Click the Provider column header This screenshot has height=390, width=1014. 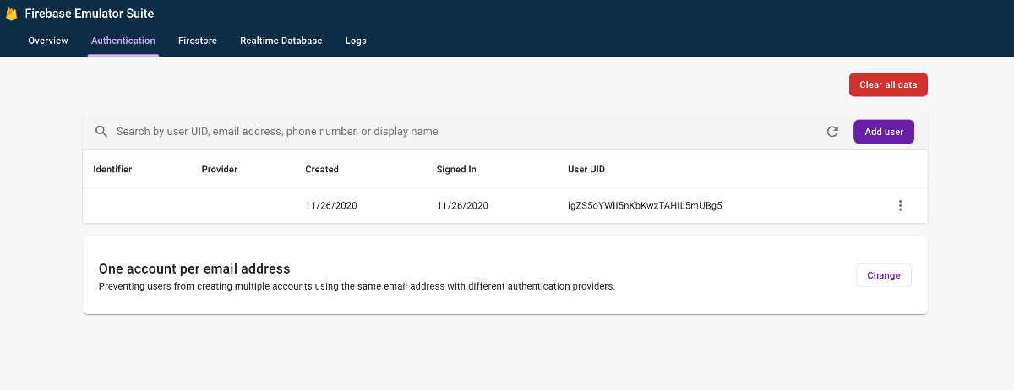[220, 169]
